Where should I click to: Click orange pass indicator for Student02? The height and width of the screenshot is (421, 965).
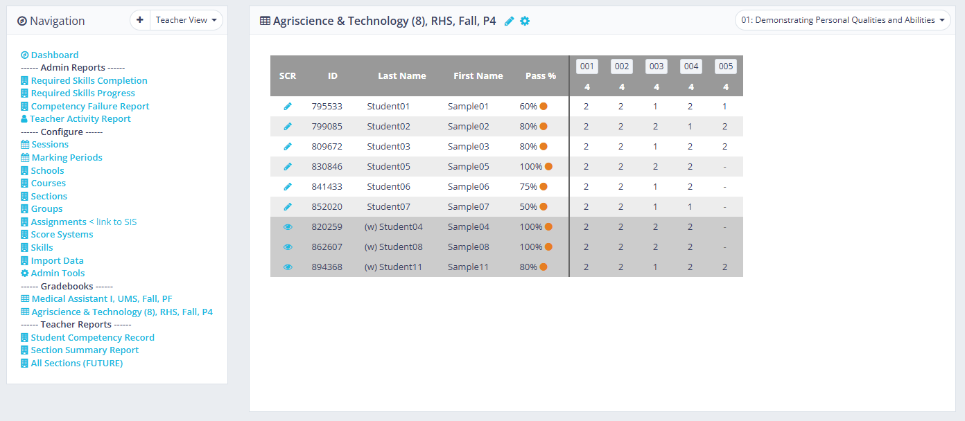(544, 127)
